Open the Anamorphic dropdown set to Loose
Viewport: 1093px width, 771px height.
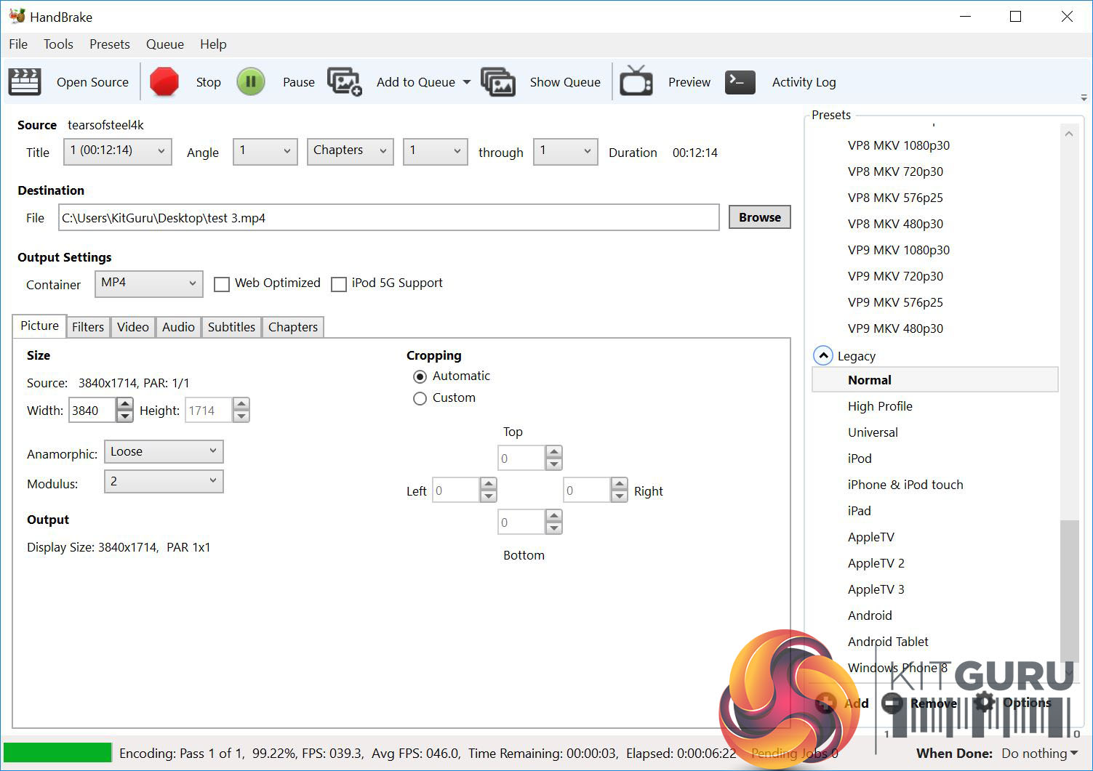click(164, 451)
